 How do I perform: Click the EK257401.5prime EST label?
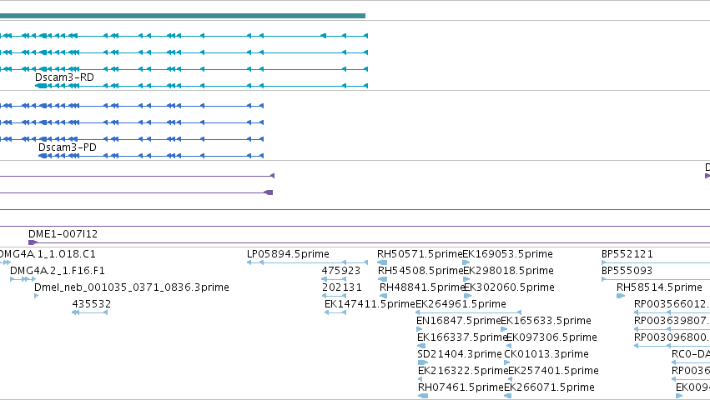(x=553, y=371)
